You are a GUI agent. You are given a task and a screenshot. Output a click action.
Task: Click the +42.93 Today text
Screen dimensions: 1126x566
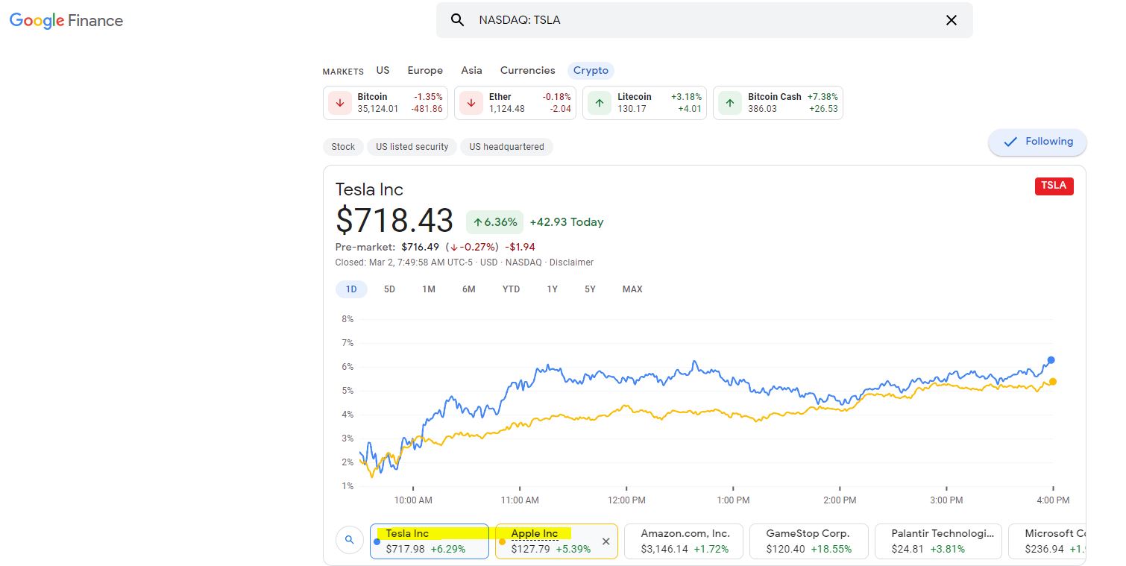coord(567,222)
